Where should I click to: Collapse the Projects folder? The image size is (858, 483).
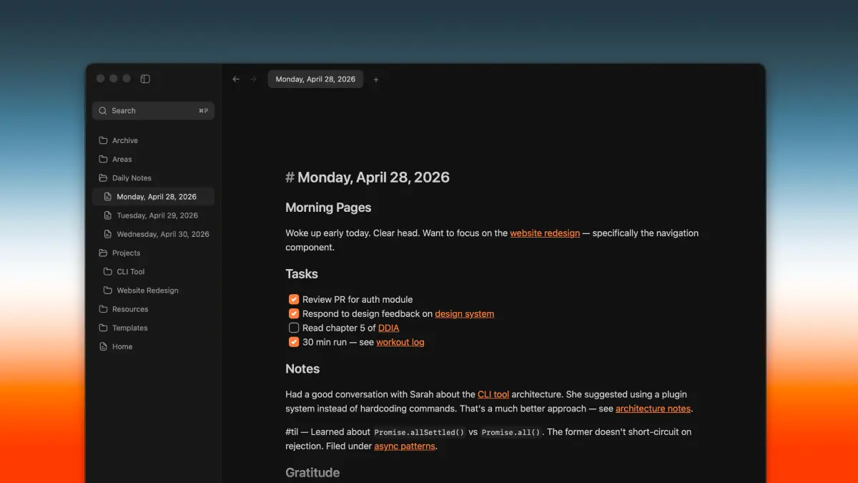[x=153, y=253]
